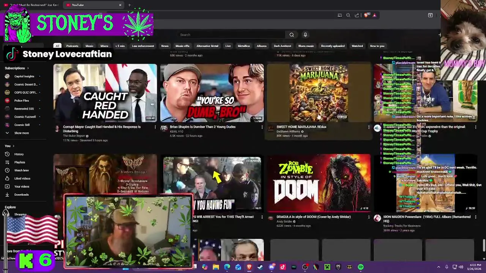This screenshot has width=486, height=273.
Task: Open the Police Files channel avatar
Action: pos(7,100)
